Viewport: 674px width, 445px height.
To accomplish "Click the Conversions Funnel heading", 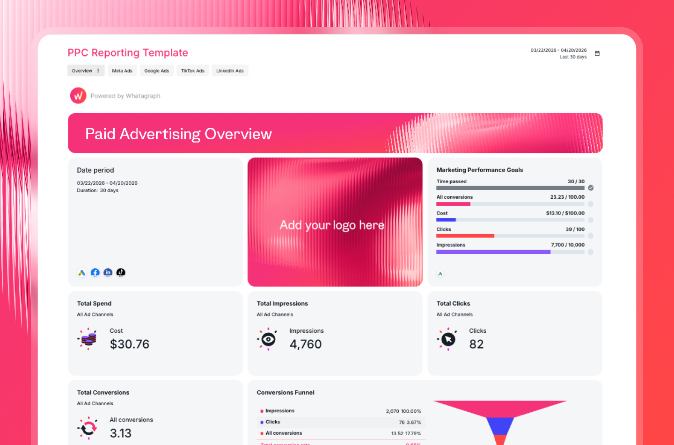I will click(x=286, y=393).
